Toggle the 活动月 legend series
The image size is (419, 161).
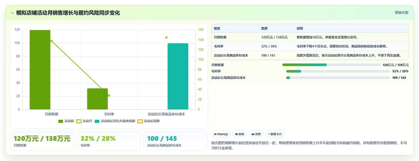[84, 121]
